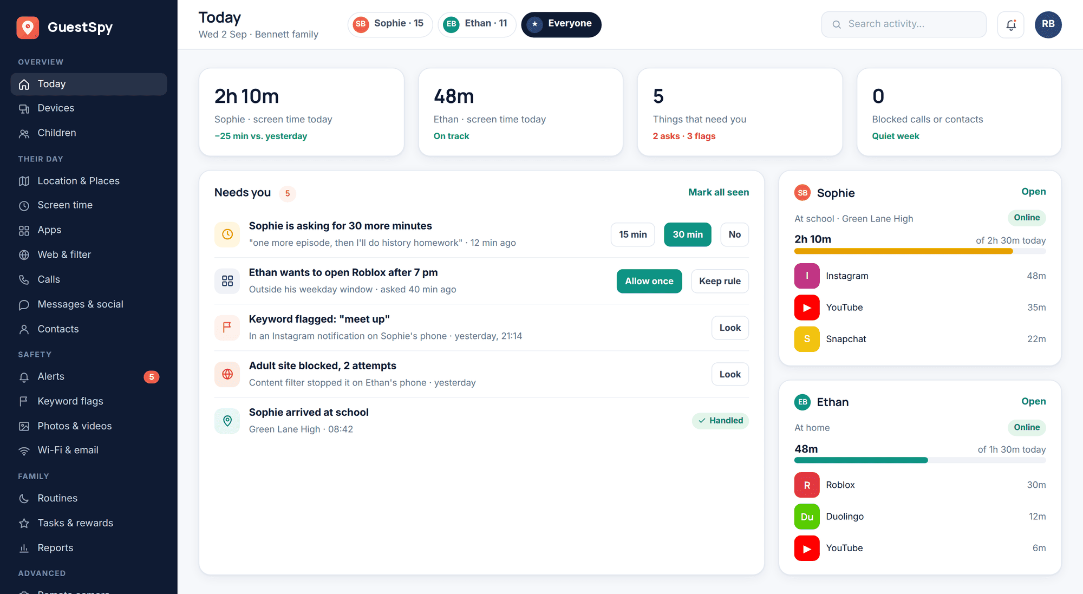Click Keep rule for Ethan's Roblox request
Image resolution: width=1083 pixels, height=594 pixels.
pyautogui.click(x=720, y=281)
